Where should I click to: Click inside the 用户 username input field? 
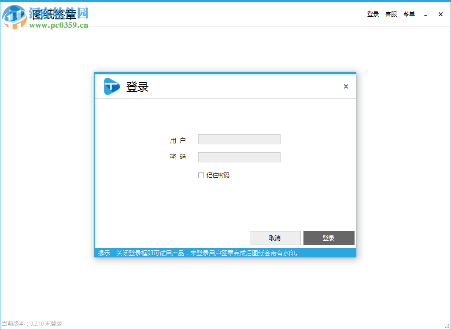pyautogui.click(x=239, y=139)
